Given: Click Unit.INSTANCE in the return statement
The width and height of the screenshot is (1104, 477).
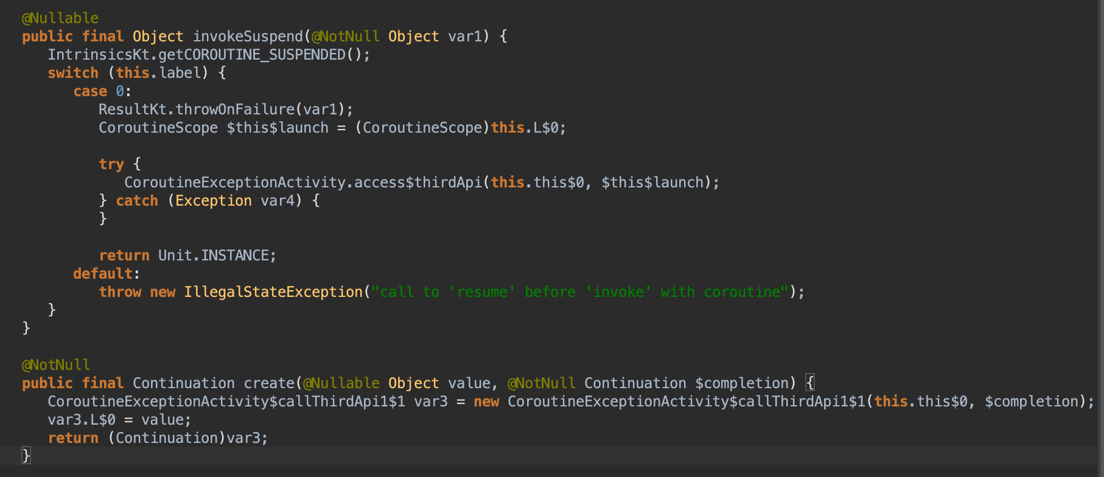Looking at the screenshot, I should (217, 256).
